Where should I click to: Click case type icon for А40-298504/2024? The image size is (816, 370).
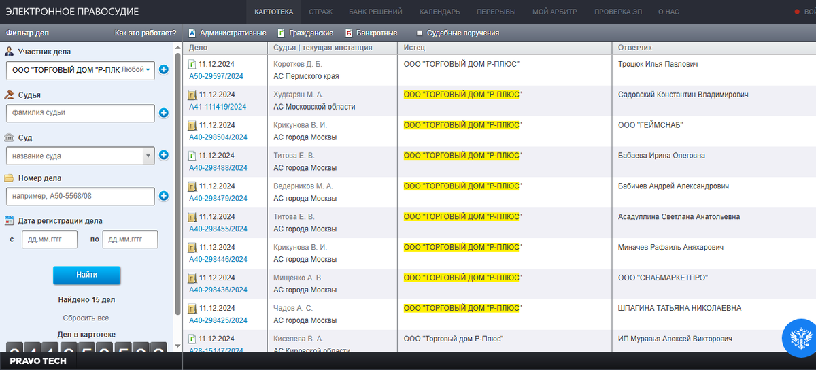pos(192,125)
